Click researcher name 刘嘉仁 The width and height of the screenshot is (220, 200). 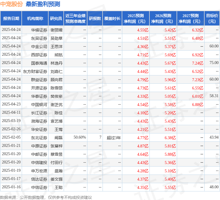coord(56,71)
